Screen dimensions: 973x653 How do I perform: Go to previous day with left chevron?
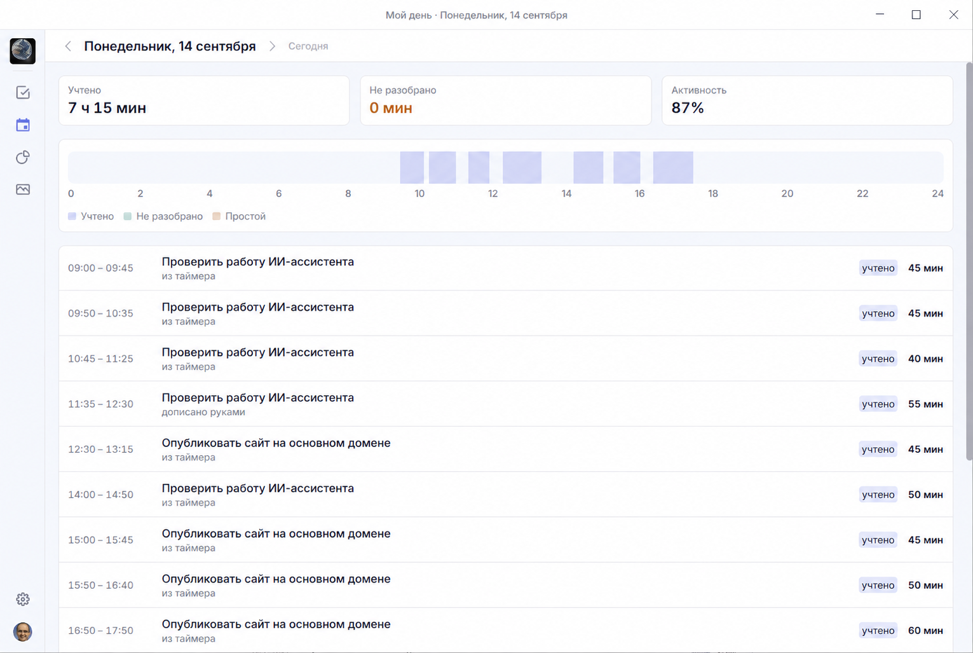[x=68, y=46]
